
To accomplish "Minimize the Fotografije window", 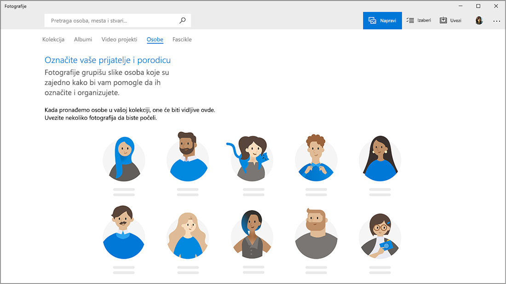I will [x=460, y=6].
